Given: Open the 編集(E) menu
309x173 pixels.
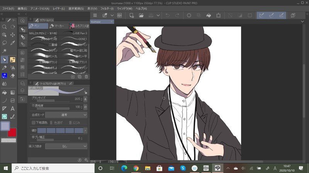Looking at the screenshot, I should click(x=22, y=8).
